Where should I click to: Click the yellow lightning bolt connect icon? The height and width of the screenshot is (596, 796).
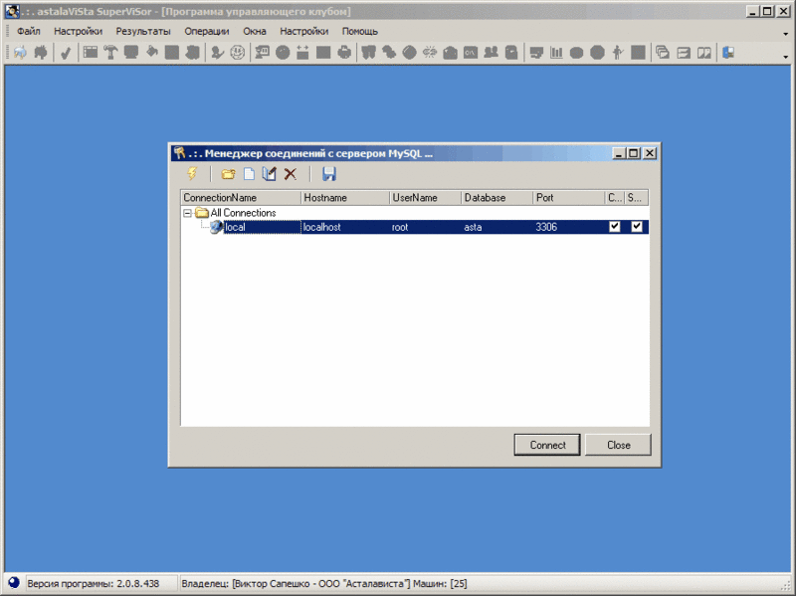pos(192,173)
